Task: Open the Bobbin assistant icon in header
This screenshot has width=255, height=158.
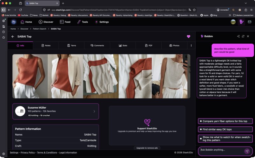Action: [241, 22]
